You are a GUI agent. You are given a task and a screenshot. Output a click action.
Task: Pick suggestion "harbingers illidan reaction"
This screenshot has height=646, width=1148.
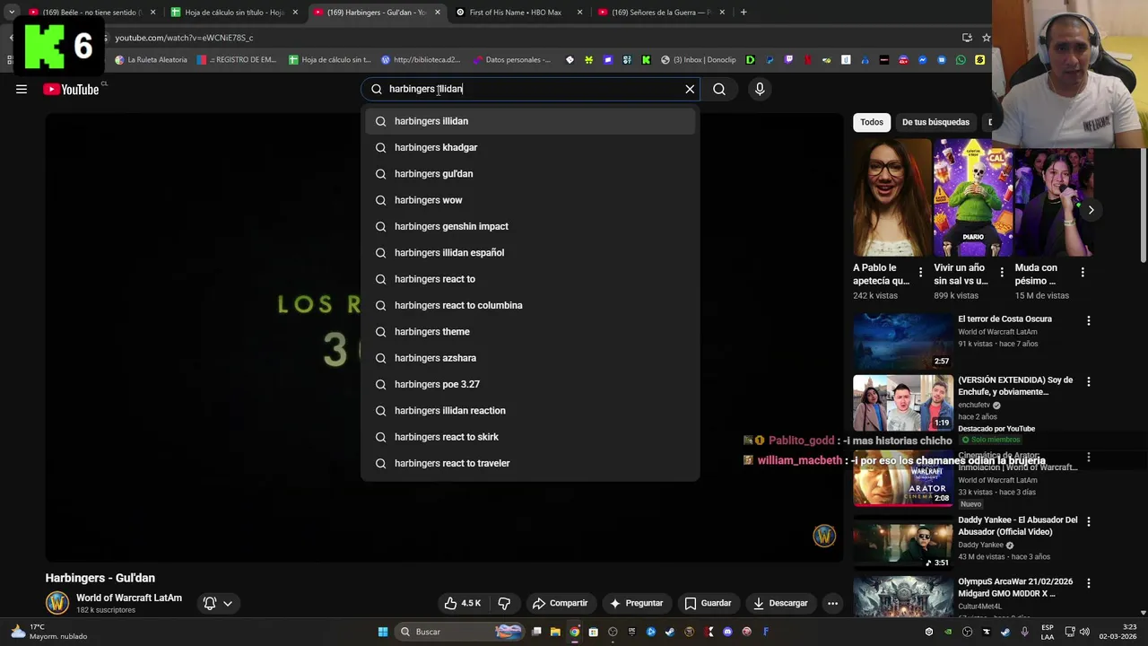pyautogui.click(x=530, y=410)
